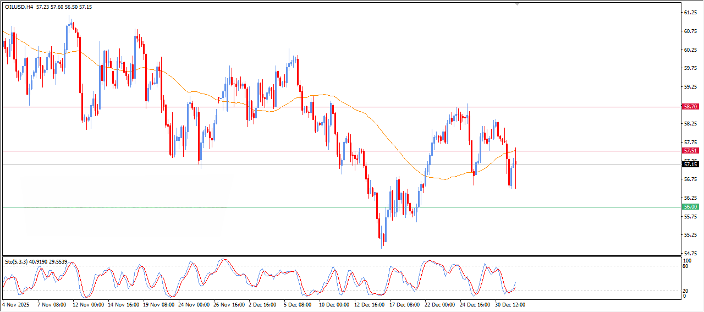Click the 12 Nov 00:00 time label
Image resolution: width=704 pixels, height=312 pixels.
(x=88, y=304)
